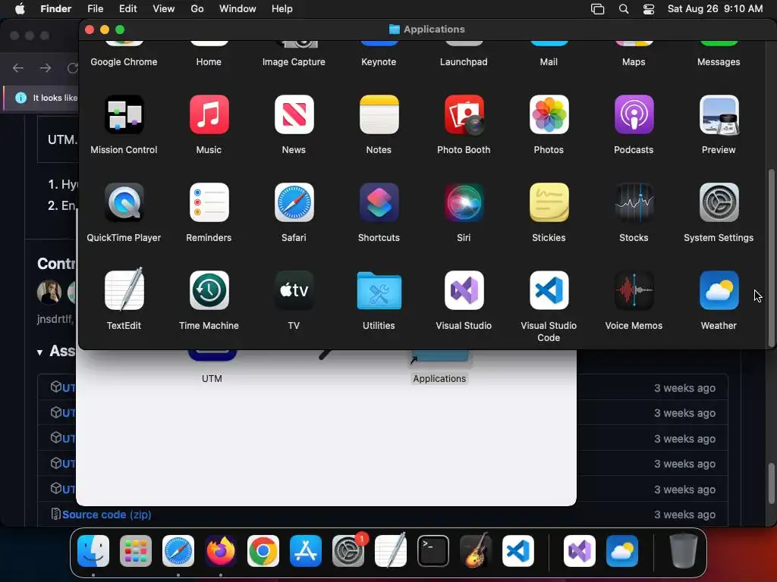Select Visual Studio in Applications window
Viewport: 777px width, 582px height.
point(464,290)
